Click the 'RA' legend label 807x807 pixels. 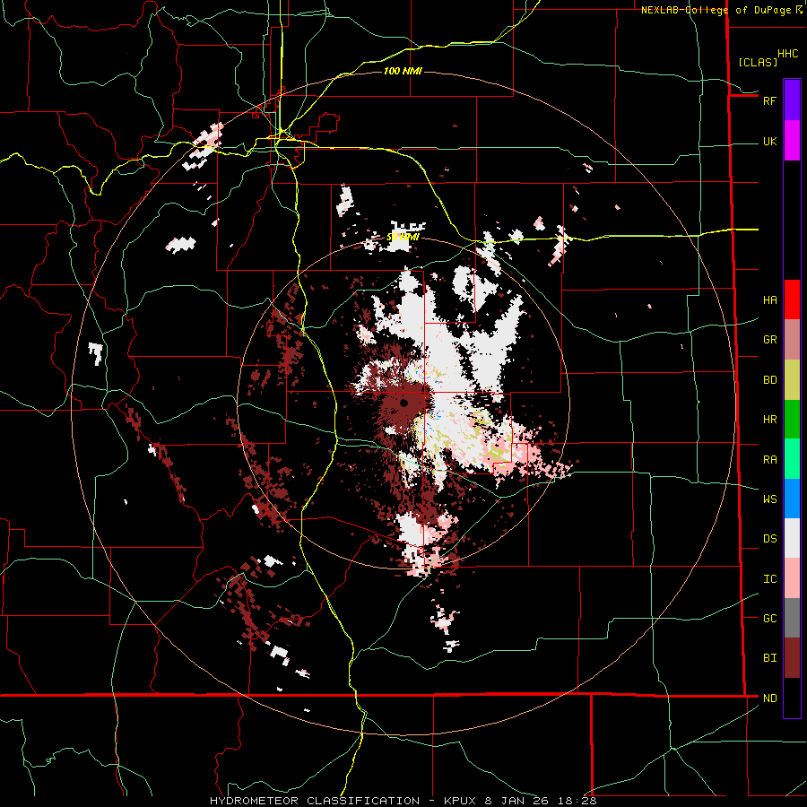(x=769, y=460)
